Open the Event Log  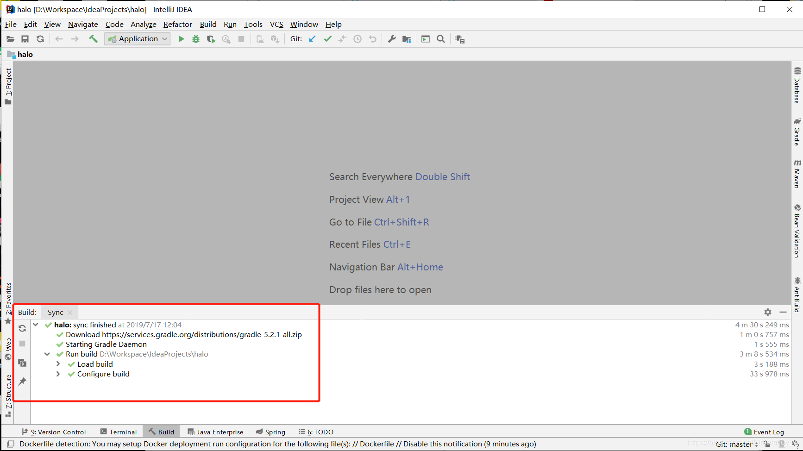click(764, 432)
